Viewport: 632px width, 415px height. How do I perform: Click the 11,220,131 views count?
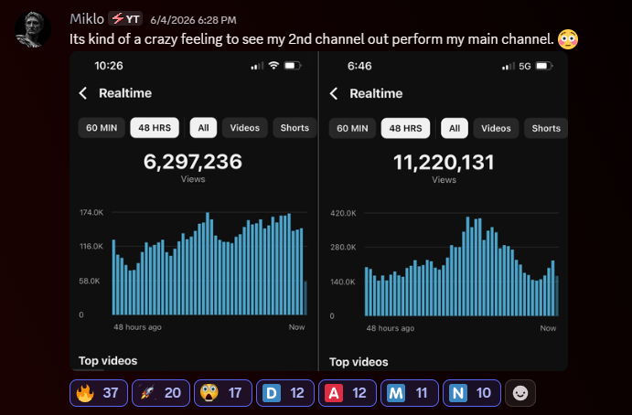point(444,163)
